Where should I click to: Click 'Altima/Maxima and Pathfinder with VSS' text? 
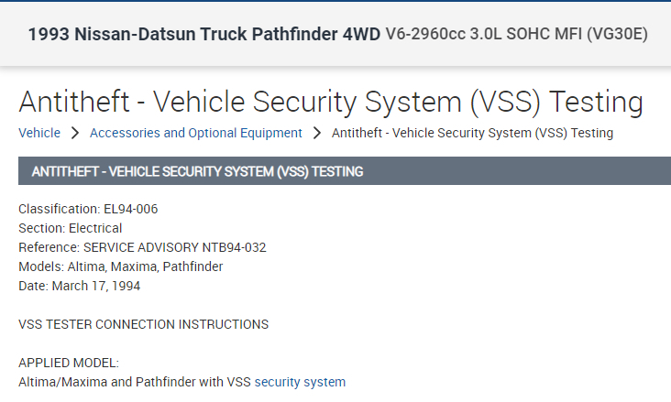[x=134, y=382]
